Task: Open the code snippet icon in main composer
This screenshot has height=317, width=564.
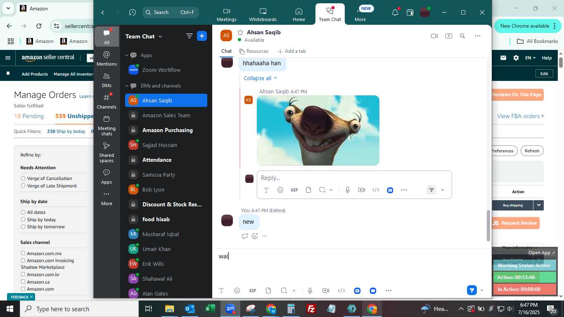Action: point(341,291)
